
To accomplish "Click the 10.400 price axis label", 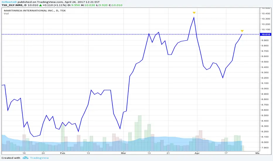I will tap(266, 13).
